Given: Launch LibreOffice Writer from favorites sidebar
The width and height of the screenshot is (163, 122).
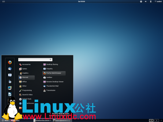Looking at the screenshot, I should (x=10, y=94).
